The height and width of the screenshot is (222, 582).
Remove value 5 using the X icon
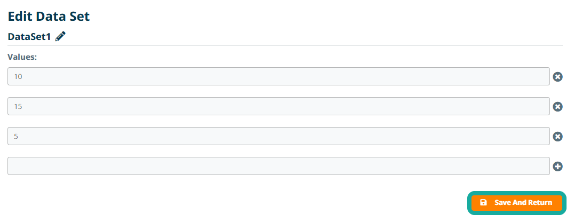coord(557,137)
